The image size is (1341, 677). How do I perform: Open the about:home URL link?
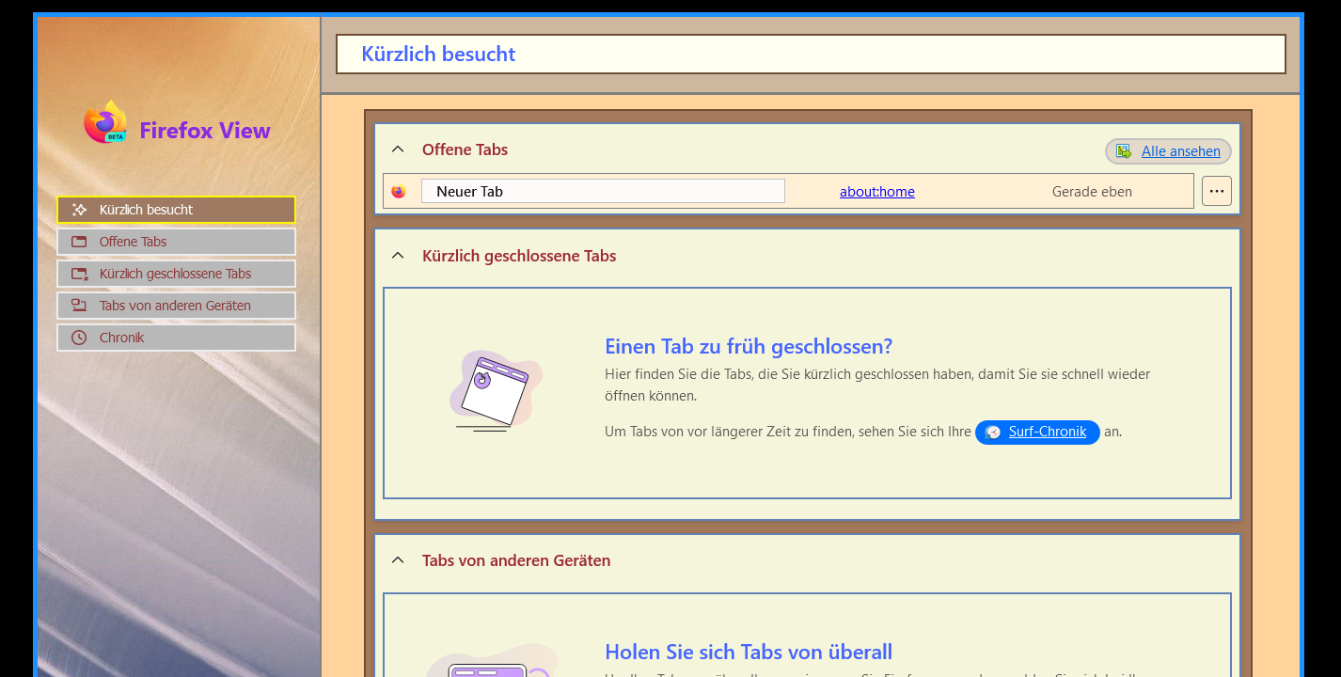click(876, 192)
